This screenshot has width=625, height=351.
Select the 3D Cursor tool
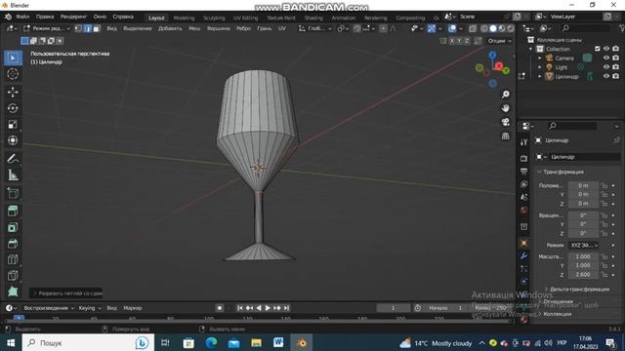point(13,74)
